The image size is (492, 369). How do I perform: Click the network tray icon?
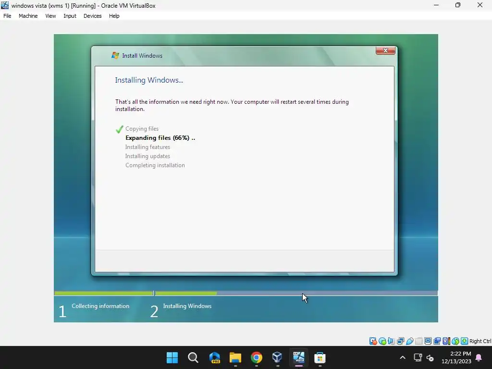(418, 357)
